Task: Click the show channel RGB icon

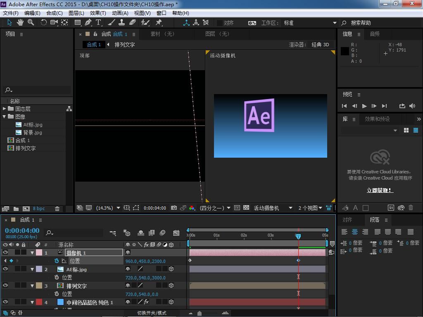Action: coord(192,208)
